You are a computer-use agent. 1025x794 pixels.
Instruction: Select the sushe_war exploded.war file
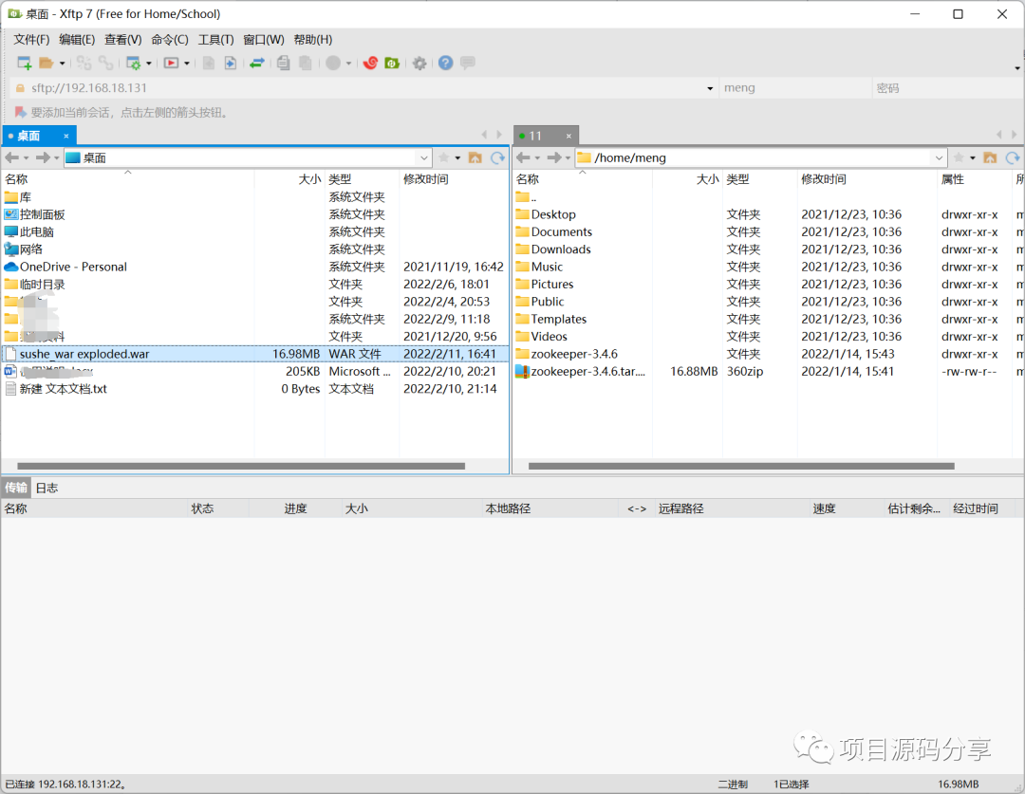255,354
